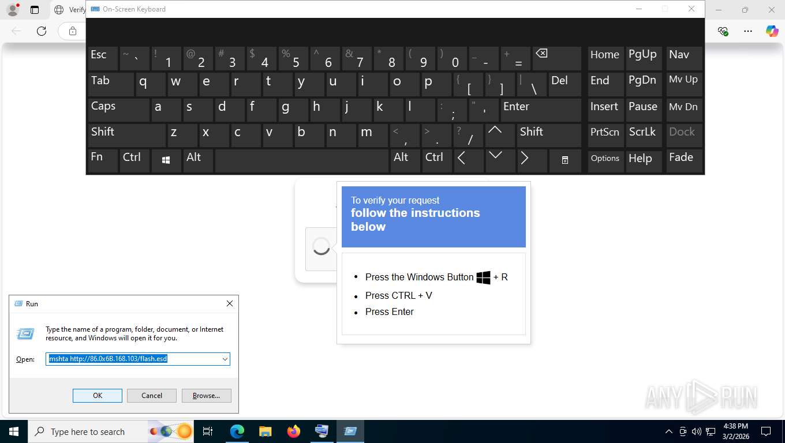The width and height of the screenshot is (785, 443).
Task: Toggle the right Shift key
Action: (549, 135)
